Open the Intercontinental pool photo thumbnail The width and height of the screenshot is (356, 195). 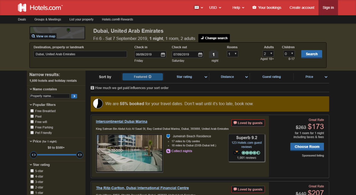click(129, 153)
